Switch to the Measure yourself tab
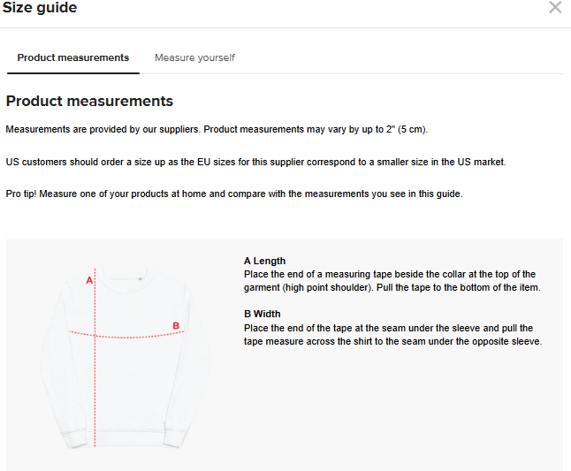The image size is (571, 471). click(194, 57)
